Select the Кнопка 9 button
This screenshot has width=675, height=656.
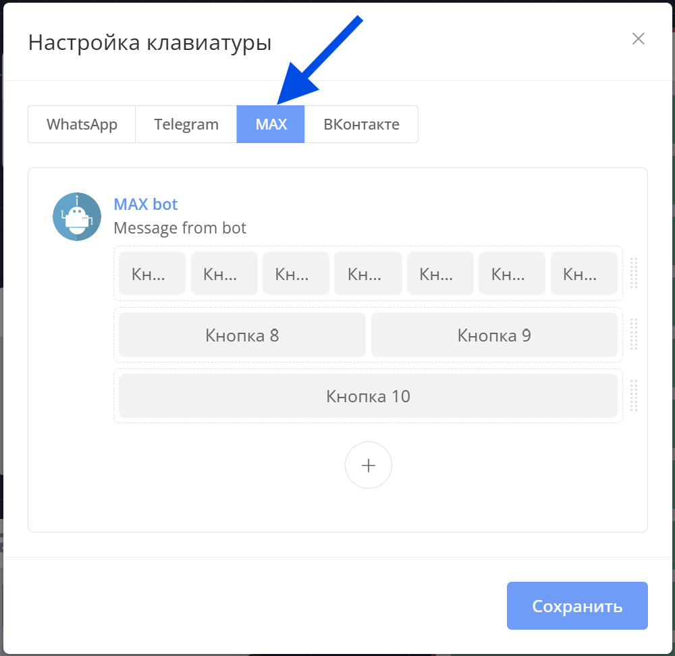[494, 335]
